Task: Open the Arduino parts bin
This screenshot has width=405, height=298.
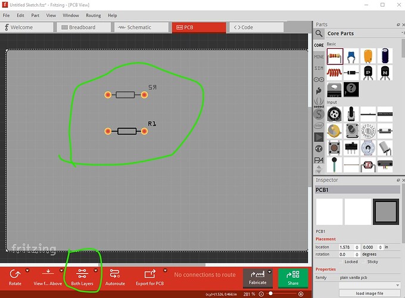Action: tap(319, 79)
